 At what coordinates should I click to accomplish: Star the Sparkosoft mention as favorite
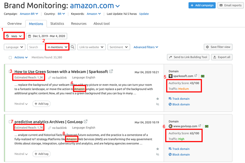pyautogui.click(x=158, y=99)
